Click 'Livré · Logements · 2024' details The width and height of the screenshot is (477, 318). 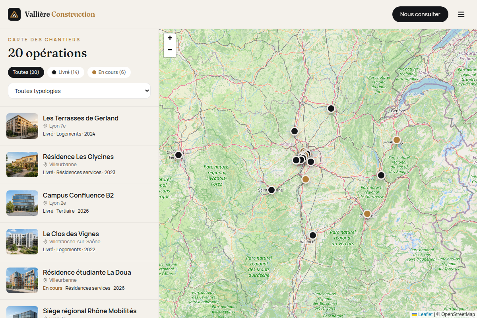(x=69, y=134)
